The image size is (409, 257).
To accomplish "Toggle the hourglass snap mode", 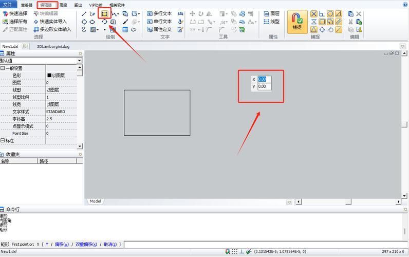I will (x=314, y=22).
